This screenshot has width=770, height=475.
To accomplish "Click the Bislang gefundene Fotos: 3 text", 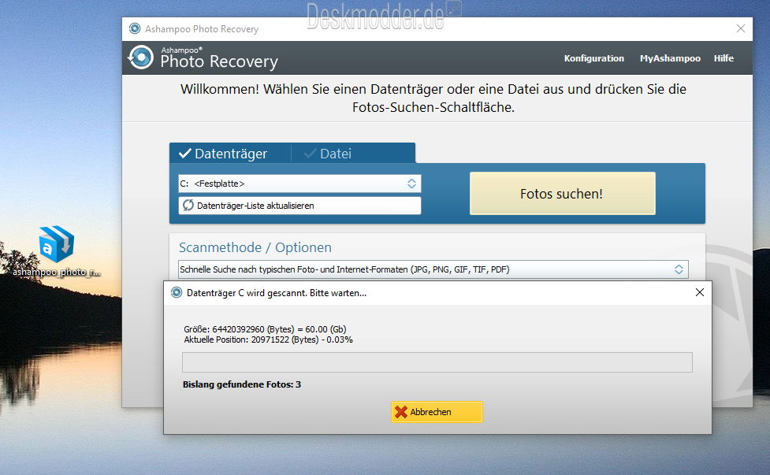I will click(x=242, y=384).
